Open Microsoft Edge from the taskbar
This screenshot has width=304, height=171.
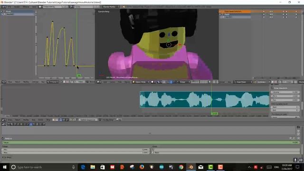(x=83, y=167)
